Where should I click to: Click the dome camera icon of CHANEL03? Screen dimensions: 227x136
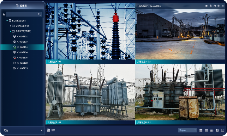(14, 42)
